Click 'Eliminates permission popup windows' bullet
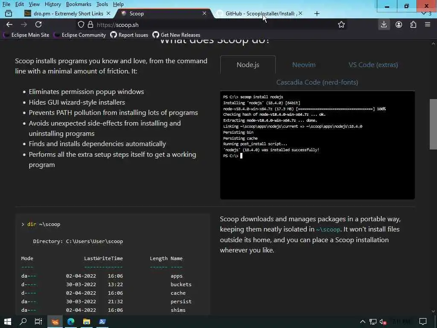This screenshot has height=328, width=437. click(x=86, y=92)
